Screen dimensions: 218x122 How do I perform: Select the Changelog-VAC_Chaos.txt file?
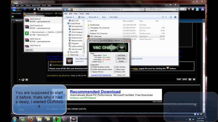click(99, 28)
